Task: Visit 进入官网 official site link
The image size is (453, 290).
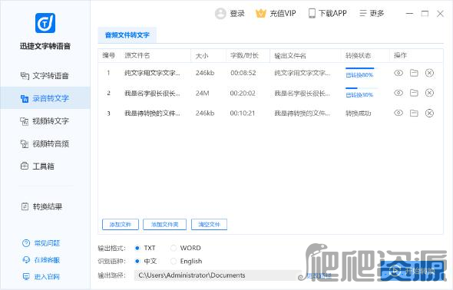Action: click(x=41, y=277)
